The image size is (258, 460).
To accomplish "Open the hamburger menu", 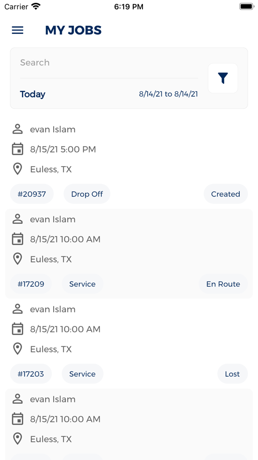I will pos(17,30).
